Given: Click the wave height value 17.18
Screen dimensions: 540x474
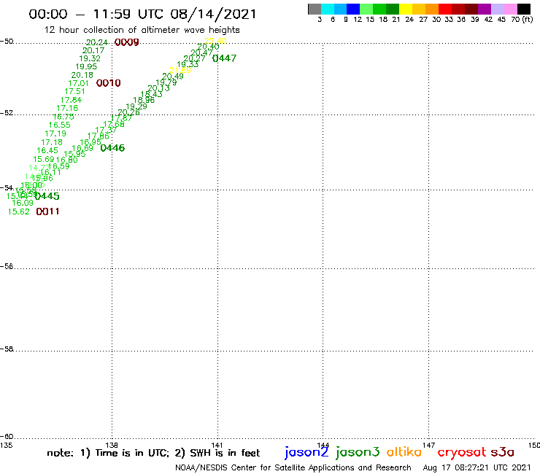Looking at the screenshot, I should [52, 142].
